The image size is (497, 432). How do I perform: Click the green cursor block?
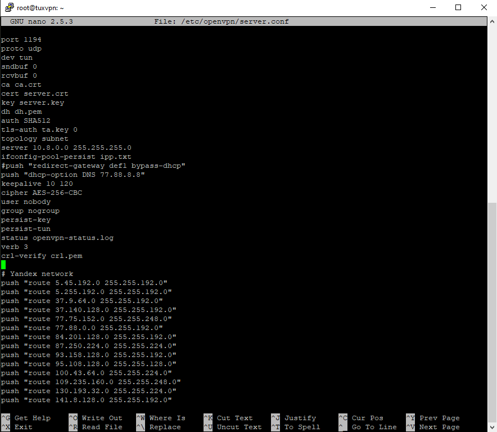point(3,265)
